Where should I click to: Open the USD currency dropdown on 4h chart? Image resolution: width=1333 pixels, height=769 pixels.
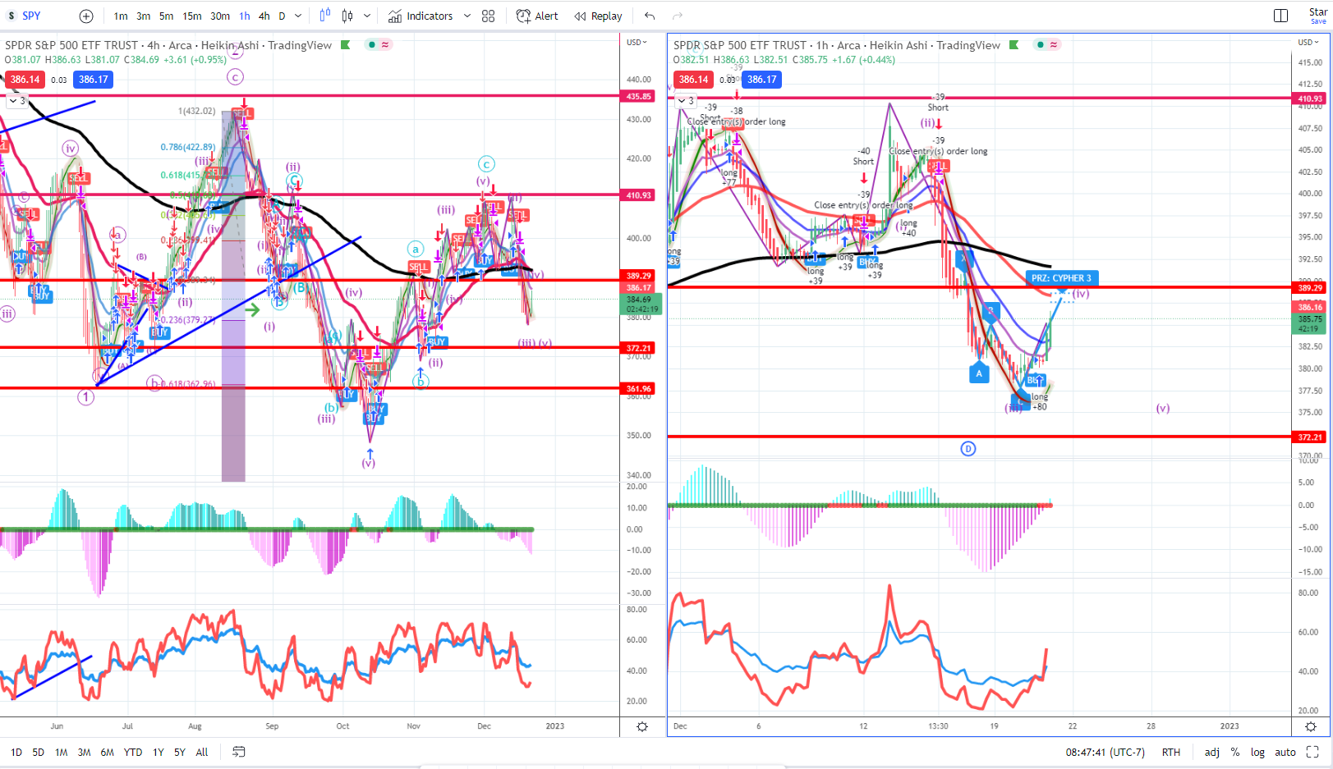(x=637, y=43)
